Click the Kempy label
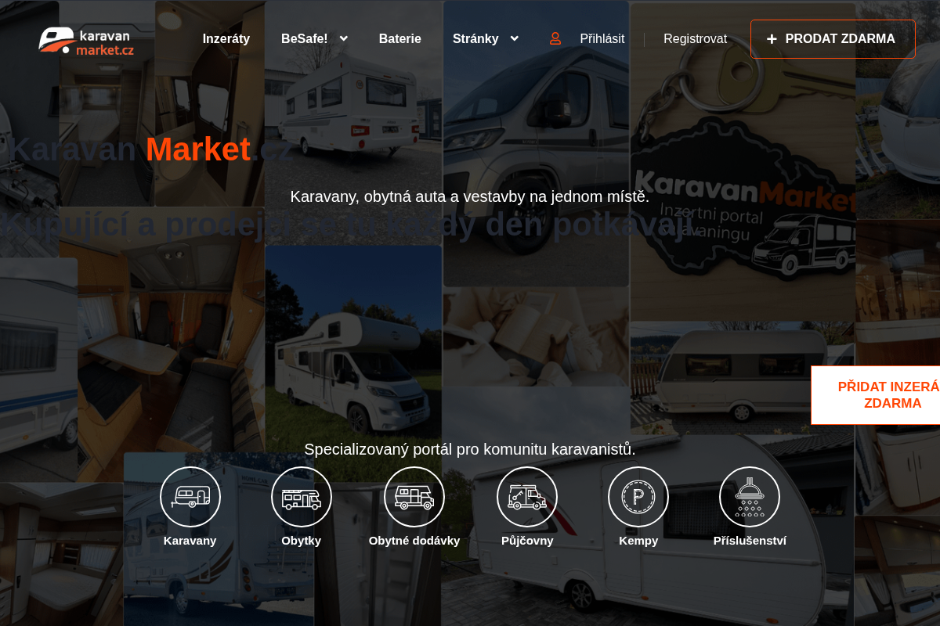Image resolution: width=940 pixels, height=626 pixels. (x=638, y=541)
